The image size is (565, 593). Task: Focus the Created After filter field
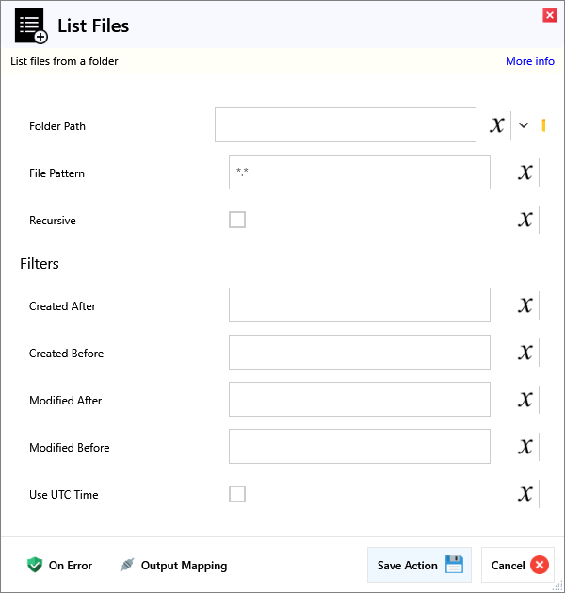click(359, 305)
